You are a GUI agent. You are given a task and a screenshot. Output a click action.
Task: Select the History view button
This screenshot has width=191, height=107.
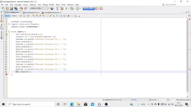click(14, 16)
